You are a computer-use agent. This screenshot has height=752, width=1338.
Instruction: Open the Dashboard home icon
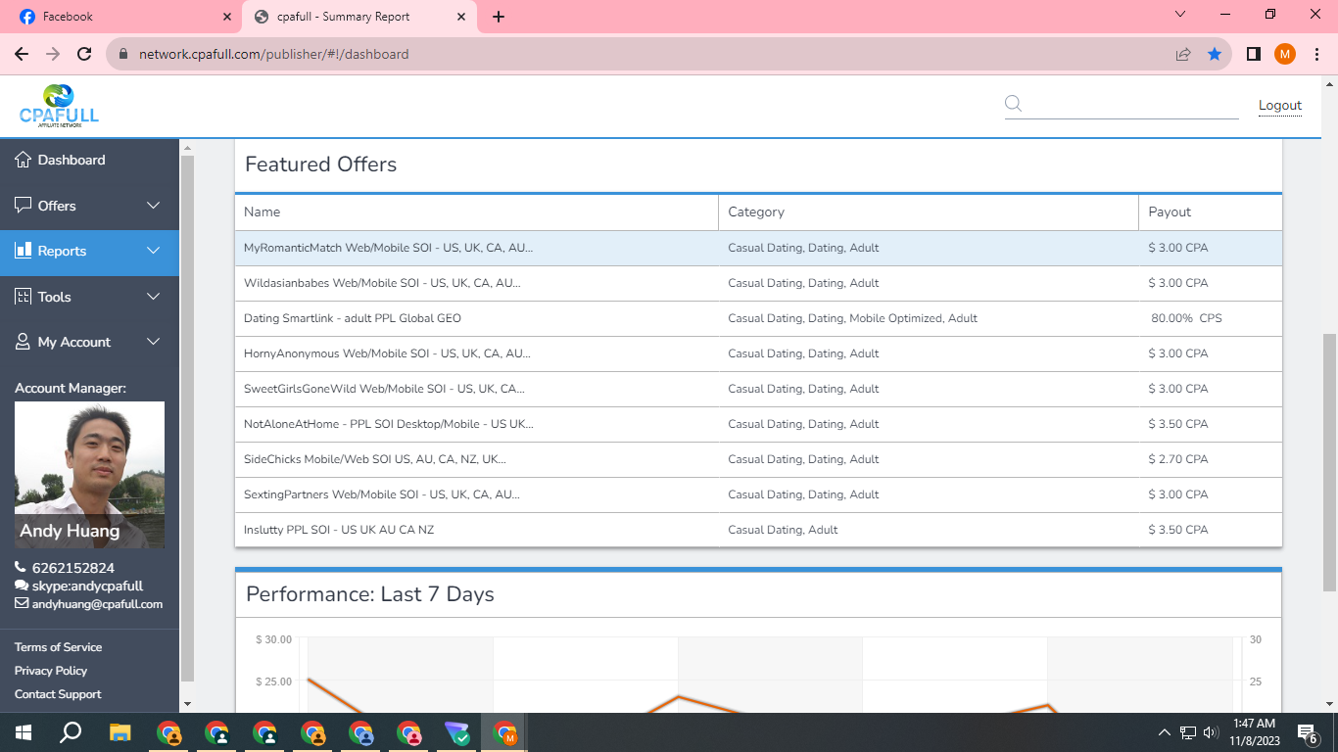[24, 160]
